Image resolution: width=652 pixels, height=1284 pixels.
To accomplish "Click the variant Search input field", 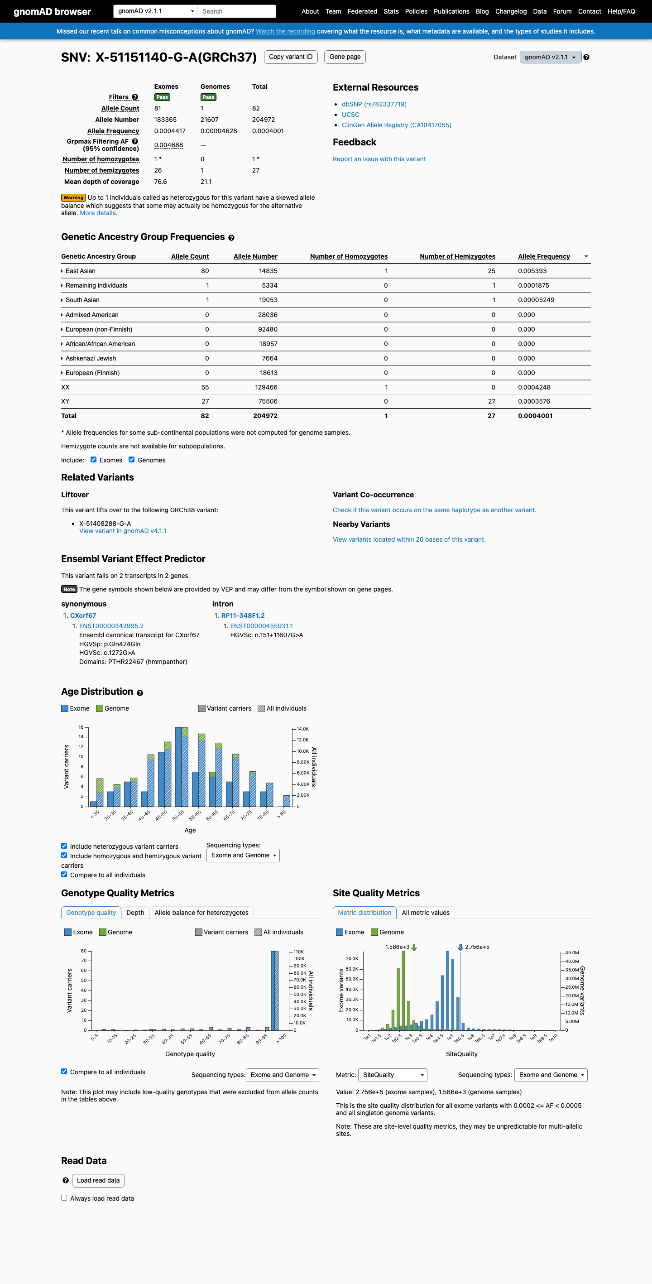I will 237,11.
